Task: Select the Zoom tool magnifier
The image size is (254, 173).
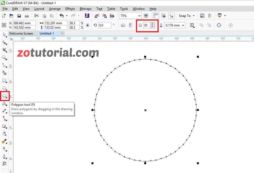Action: [x=4, y=58]
